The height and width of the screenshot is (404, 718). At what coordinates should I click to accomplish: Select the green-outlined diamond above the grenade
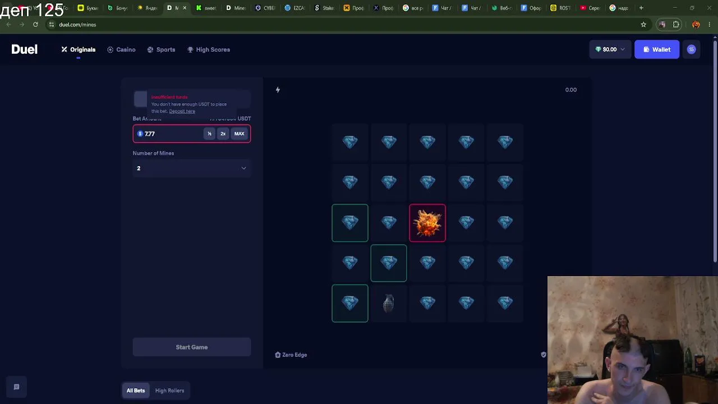389,263
